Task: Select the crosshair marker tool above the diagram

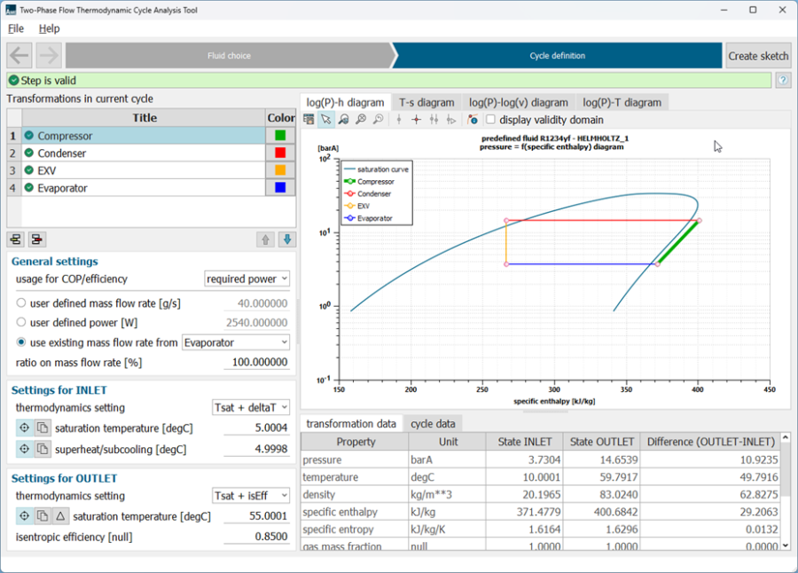Action: 415,120
